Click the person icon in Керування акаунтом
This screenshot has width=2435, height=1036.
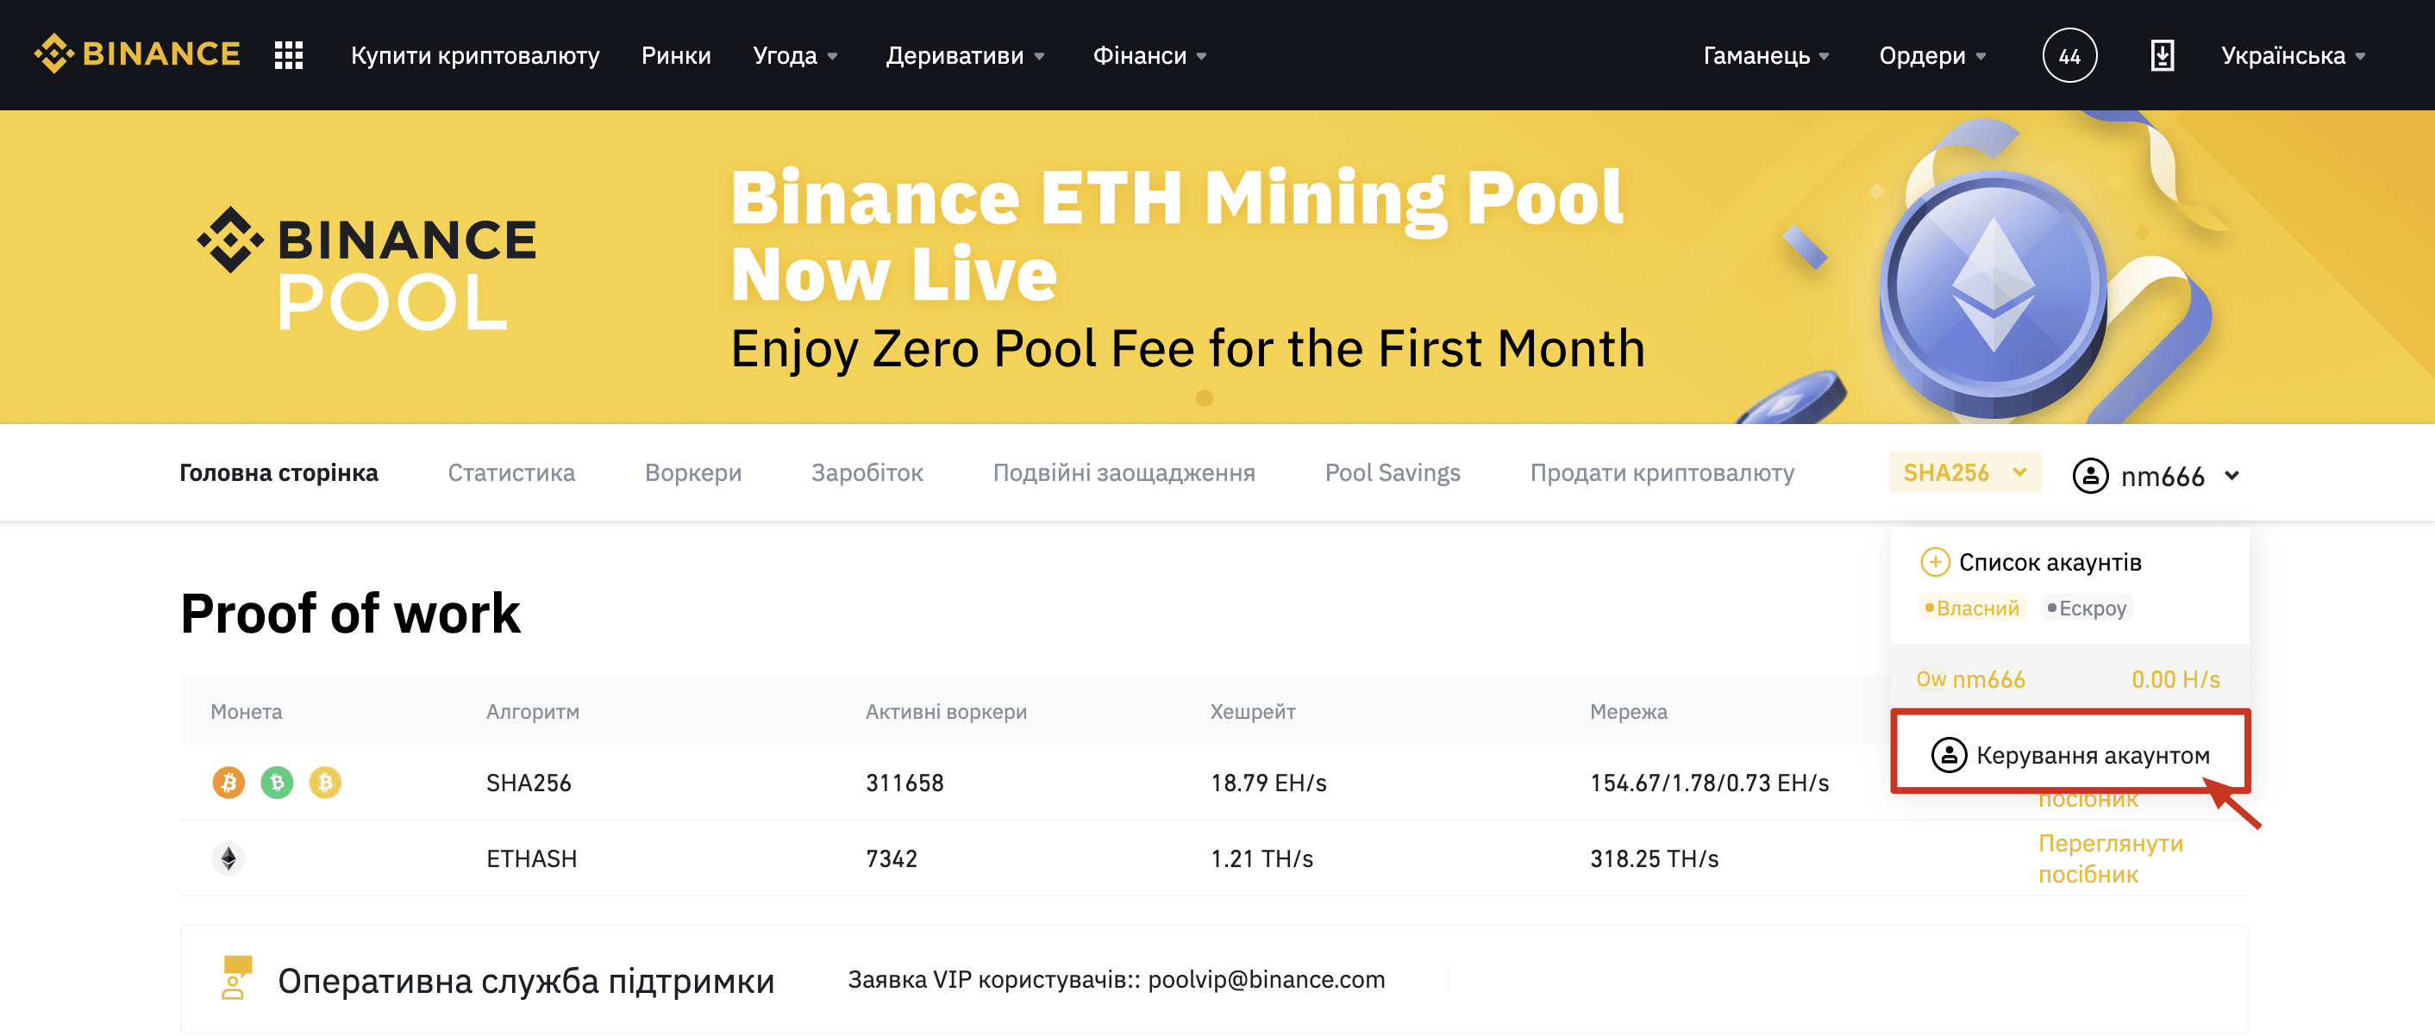[x=1948, y=754]
